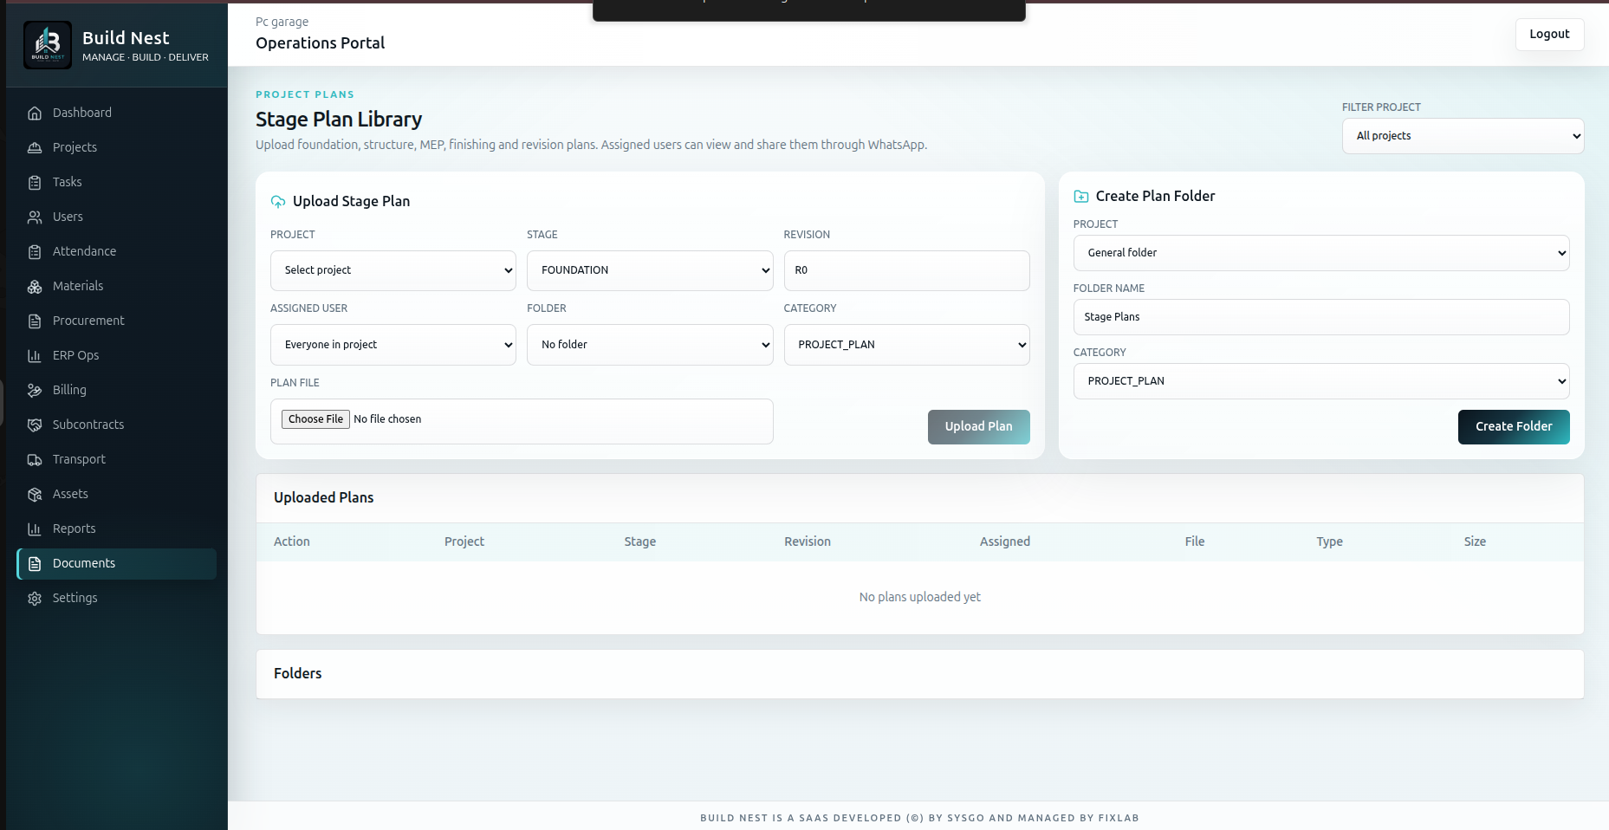The image size is (1609, 830).
Task: Expand the Stage dropdown showing FOUNDATION
Action: pos(650,270)
